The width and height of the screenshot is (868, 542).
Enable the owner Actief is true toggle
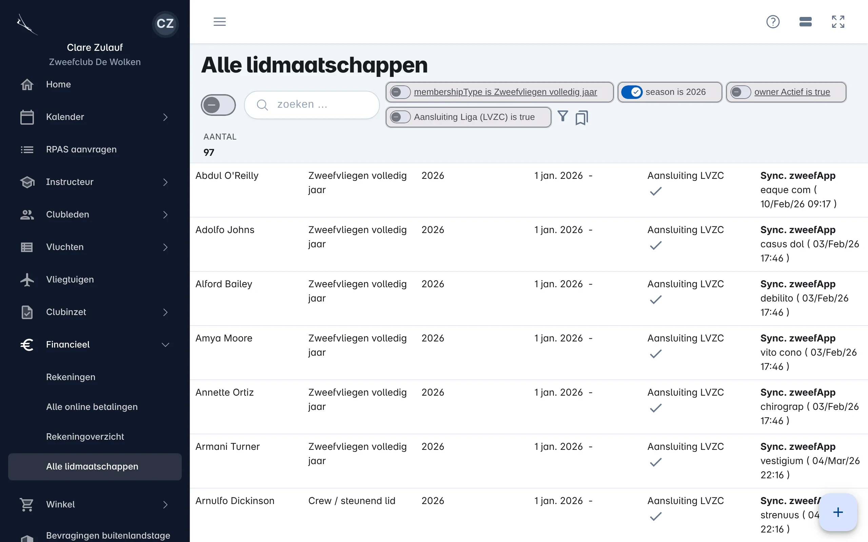[740, 92]
